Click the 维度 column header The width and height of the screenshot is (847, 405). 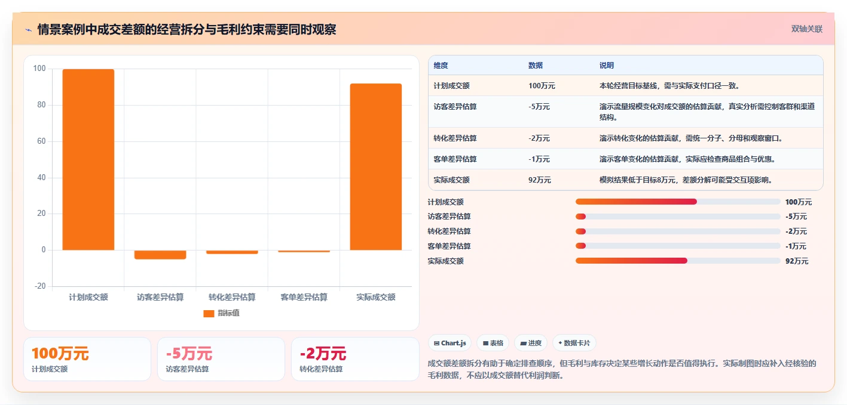tap(441, 65)
